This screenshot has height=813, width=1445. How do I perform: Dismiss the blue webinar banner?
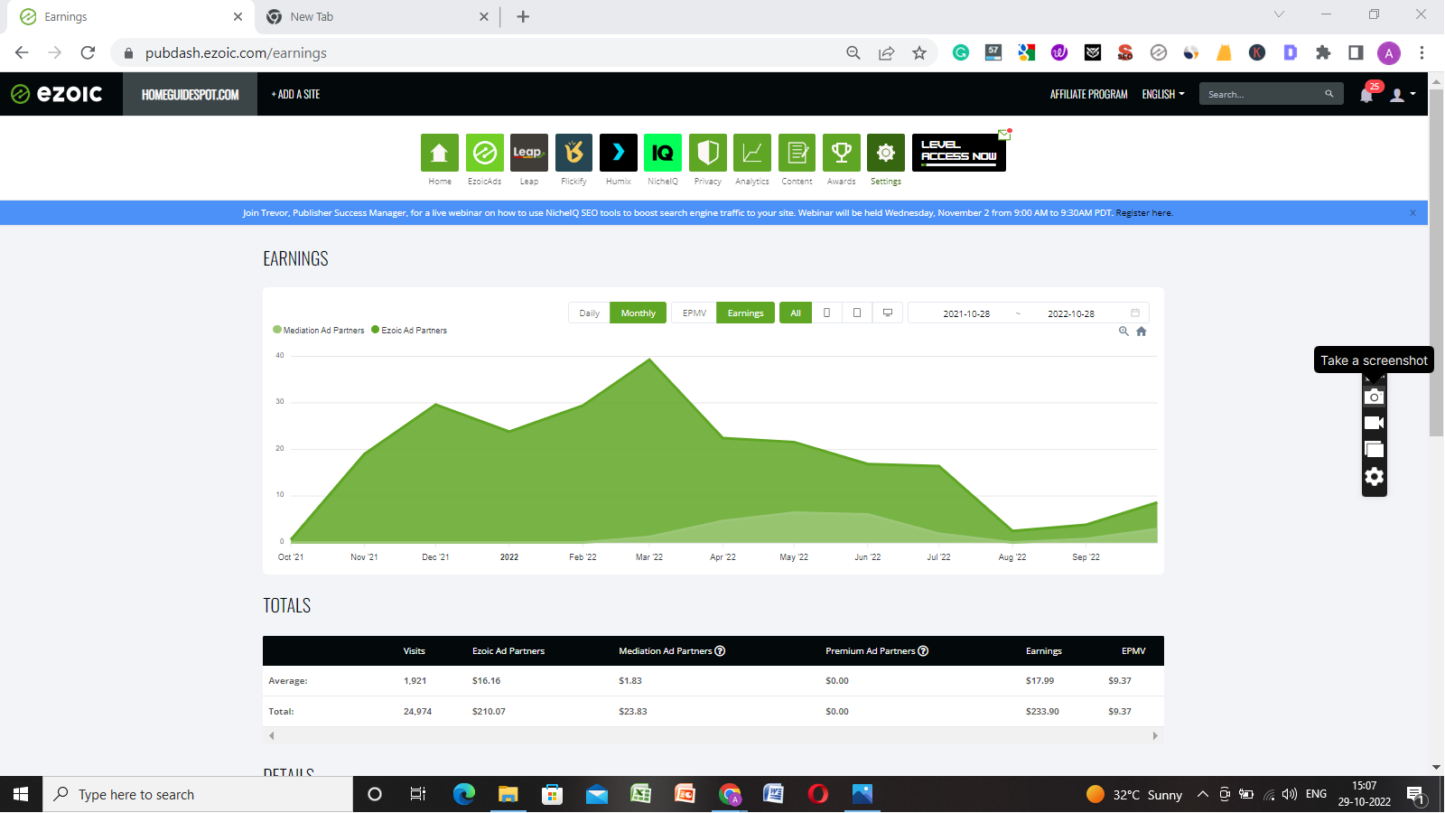pyautogui.click(x=1413, y=212)
